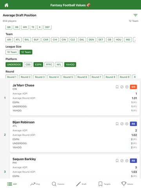Filter by team DEN
This screenshot has width=141, height=188.
click(x=91, y=40)
